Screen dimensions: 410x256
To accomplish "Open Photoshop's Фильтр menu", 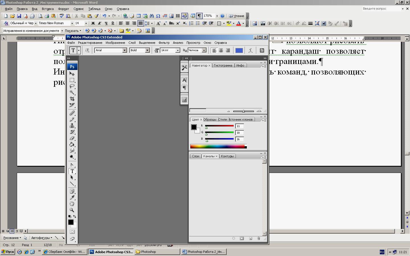I will click(164, 43).
